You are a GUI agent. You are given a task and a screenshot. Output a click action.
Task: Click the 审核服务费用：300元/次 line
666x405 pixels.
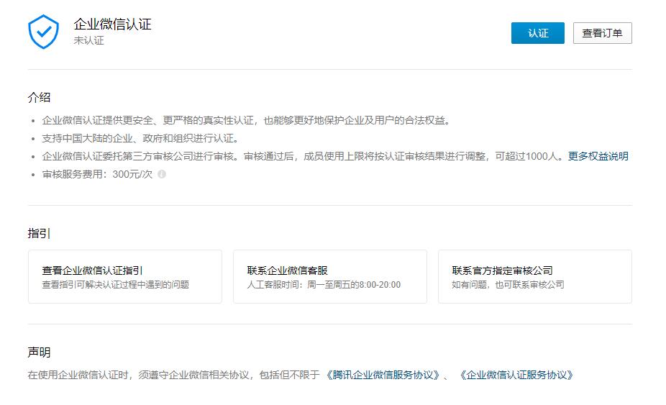pyautogui.click(x=97, y=174)
